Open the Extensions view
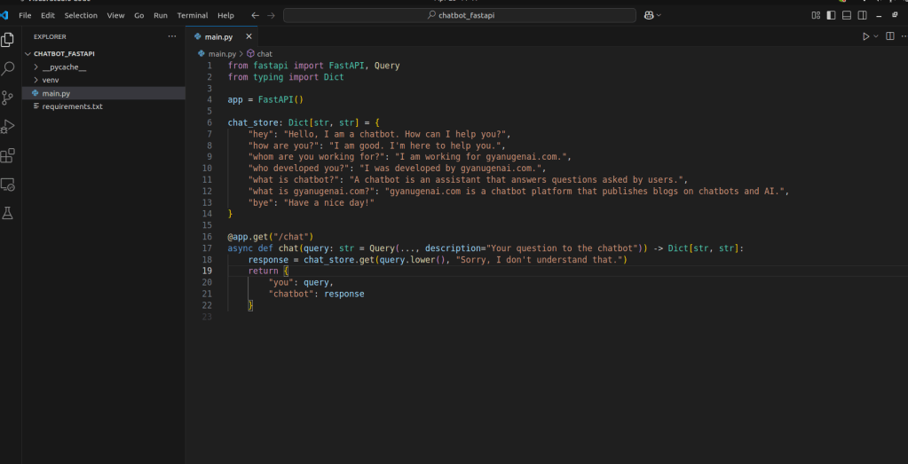This screenshot has height=464, width=908. [8, 156]
